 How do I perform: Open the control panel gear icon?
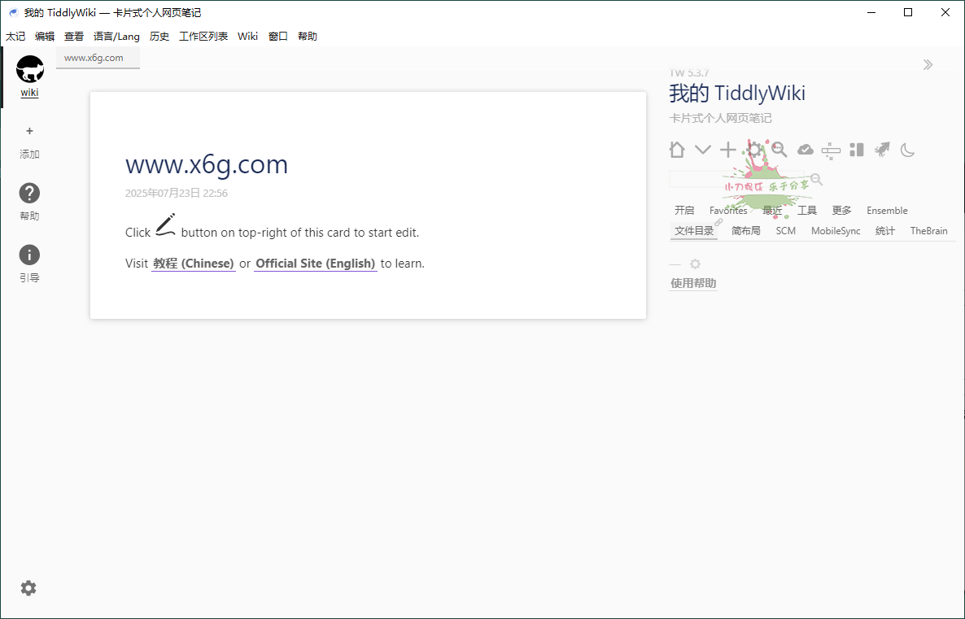click(753, 149)
